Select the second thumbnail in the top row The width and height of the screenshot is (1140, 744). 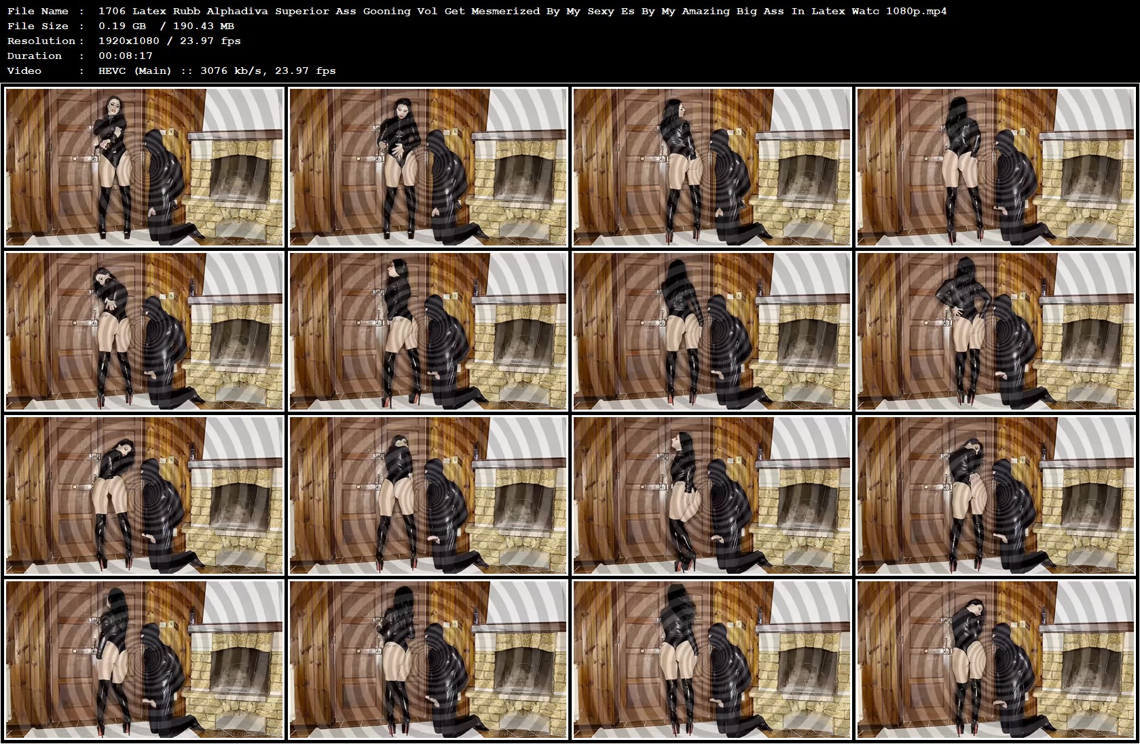[428, 168]
